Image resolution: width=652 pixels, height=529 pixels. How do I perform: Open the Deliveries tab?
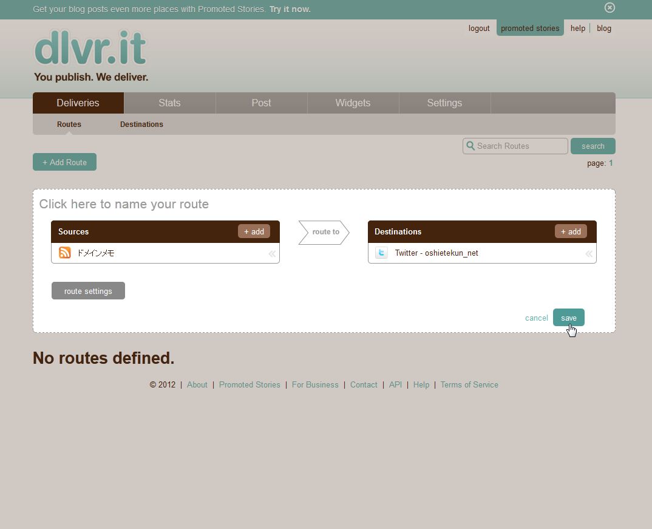coord(78,103)
